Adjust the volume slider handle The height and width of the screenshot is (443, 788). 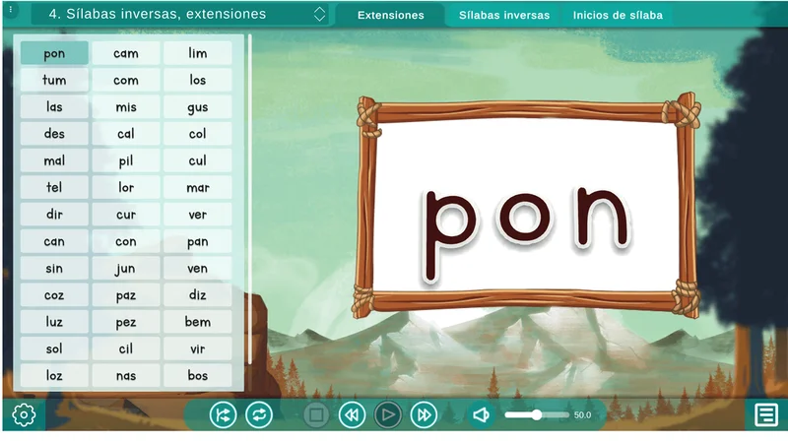(537, 414)
